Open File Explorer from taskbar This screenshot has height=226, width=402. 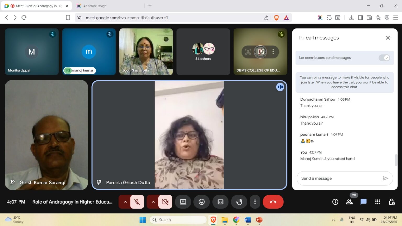pos(225,220)
